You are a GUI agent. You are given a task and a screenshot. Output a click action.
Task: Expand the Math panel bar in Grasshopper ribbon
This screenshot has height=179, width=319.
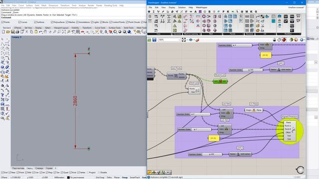[211, 34]
